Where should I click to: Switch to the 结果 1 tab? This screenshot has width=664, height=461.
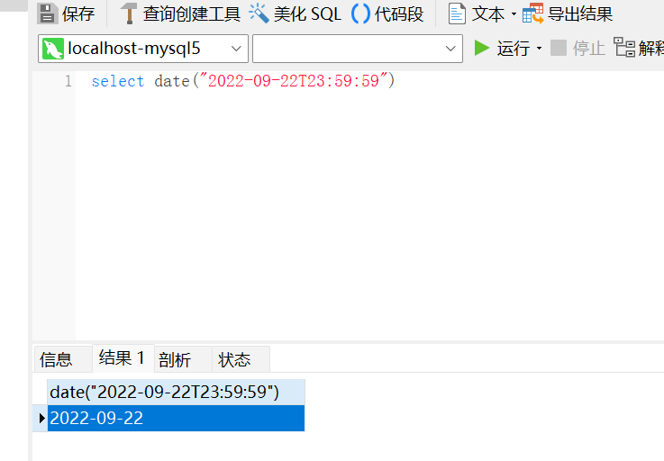click(123, 358)
